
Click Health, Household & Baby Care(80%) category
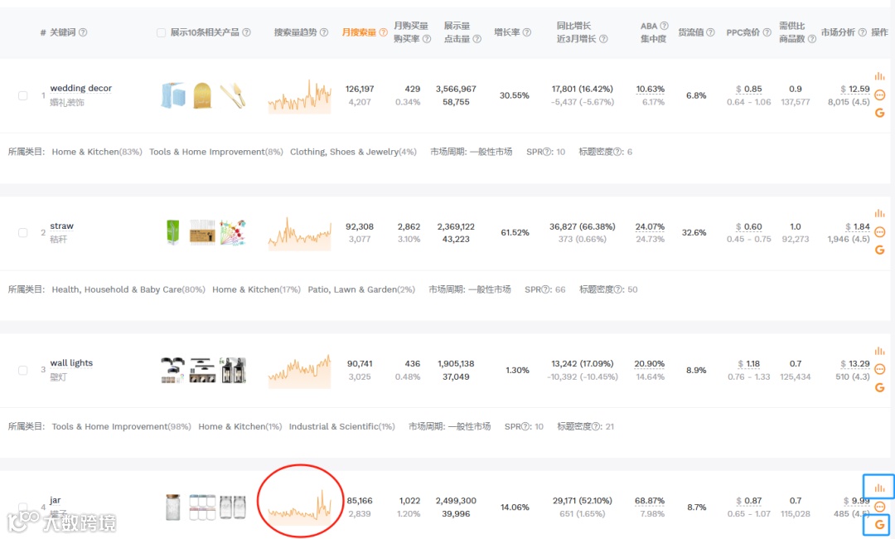tap(128, 289)
